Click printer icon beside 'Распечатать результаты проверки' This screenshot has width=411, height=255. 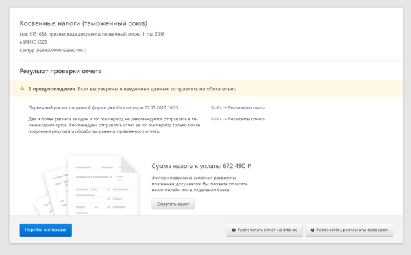coord(312,230)
